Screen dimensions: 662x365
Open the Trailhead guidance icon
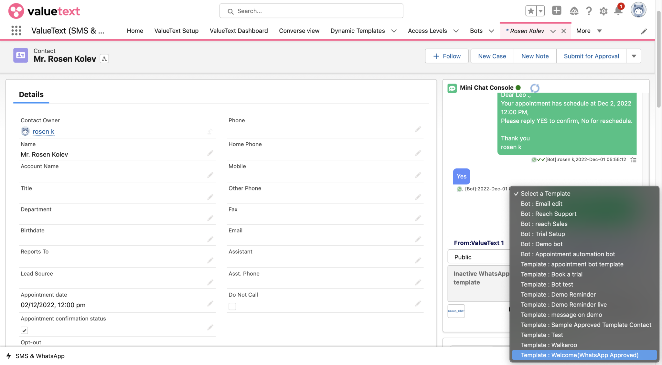tap(574, 11)
